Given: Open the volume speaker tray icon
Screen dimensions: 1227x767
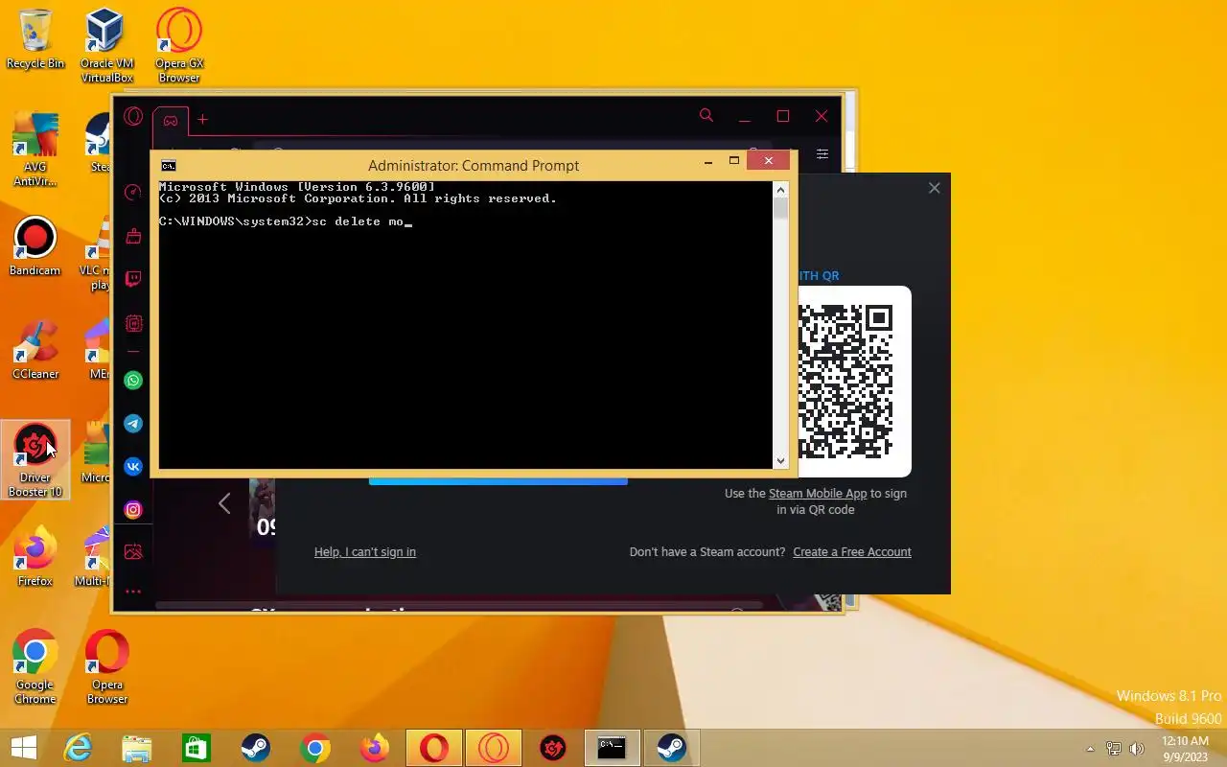Looking at the screenshot, I should (1138, 749).
